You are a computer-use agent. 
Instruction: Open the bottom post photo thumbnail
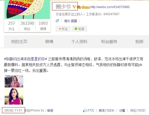click(x=14, y=96)
